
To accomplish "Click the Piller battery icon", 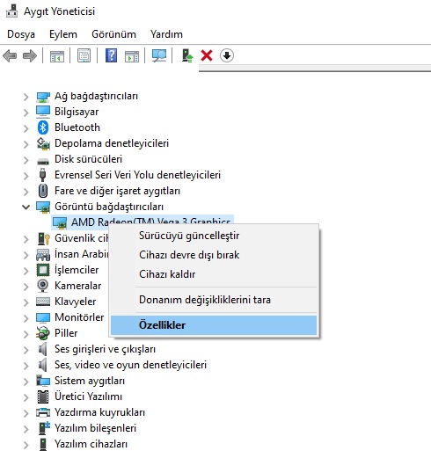I will tap(43, 333).
